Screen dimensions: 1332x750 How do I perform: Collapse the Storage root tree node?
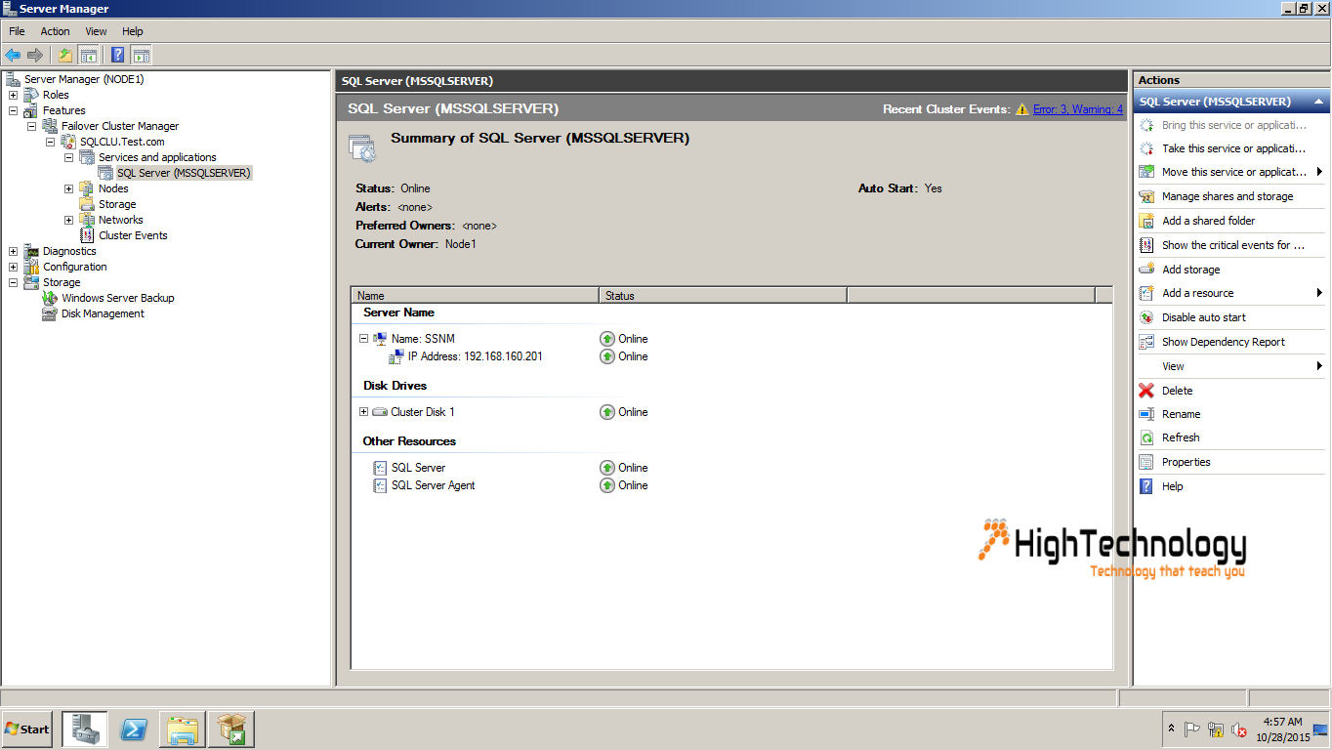tap(13, 282)
